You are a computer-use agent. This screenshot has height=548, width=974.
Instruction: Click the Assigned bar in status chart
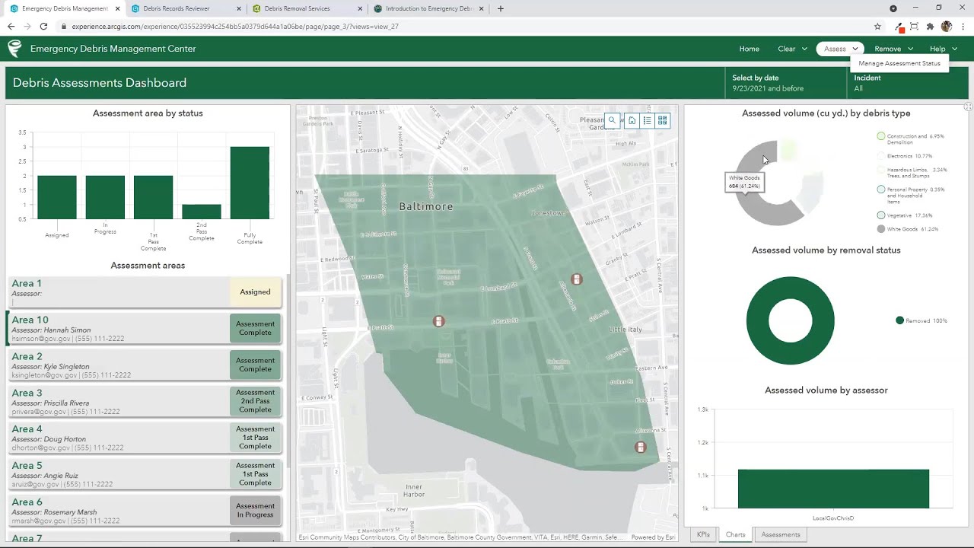pos(57,197)
